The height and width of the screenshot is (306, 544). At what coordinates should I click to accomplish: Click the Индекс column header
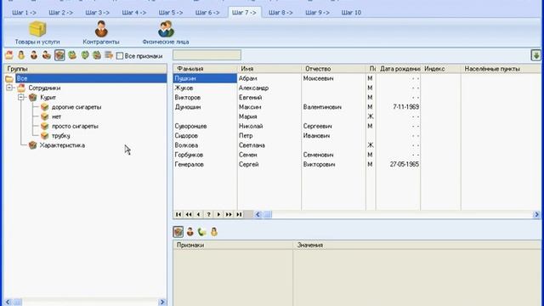click(440, 69)
